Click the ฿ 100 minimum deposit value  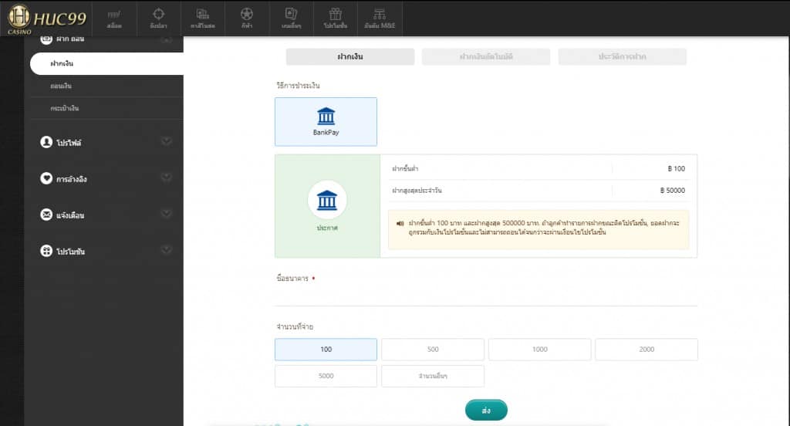coord(676,168)
